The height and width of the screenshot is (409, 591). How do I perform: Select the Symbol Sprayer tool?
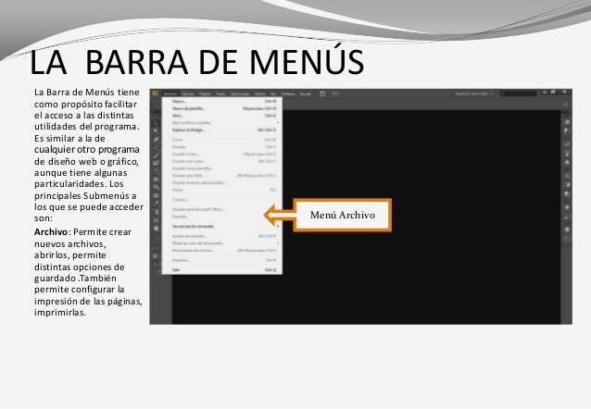pyautogui.click(x=156, y=212)
